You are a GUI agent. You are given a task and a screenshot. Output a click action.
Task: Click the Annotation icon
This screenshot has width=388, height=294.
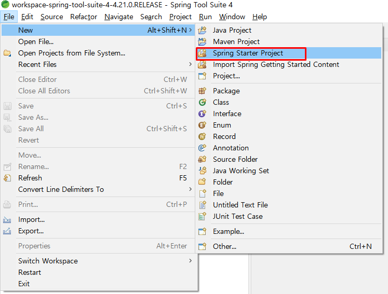(x=202, y=148)
